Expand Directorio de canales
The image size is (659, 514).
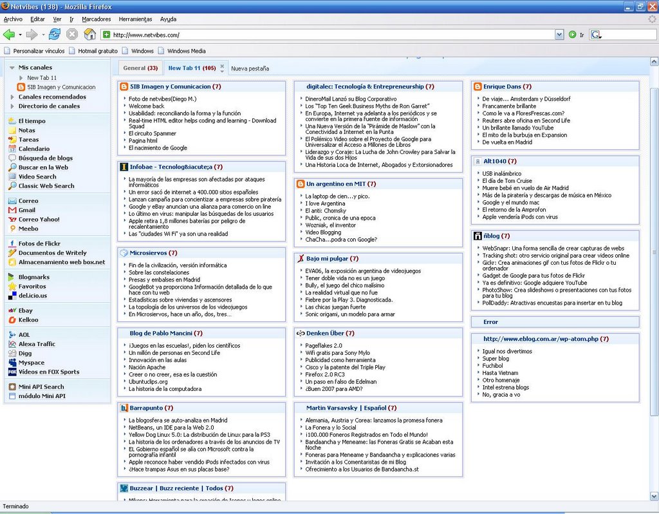coord(12,106)
